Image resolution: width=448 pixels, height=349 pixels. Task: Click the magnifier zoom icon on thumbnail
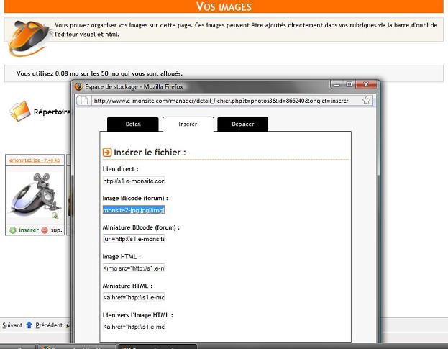pyautogui.click(x=55, y=216)
